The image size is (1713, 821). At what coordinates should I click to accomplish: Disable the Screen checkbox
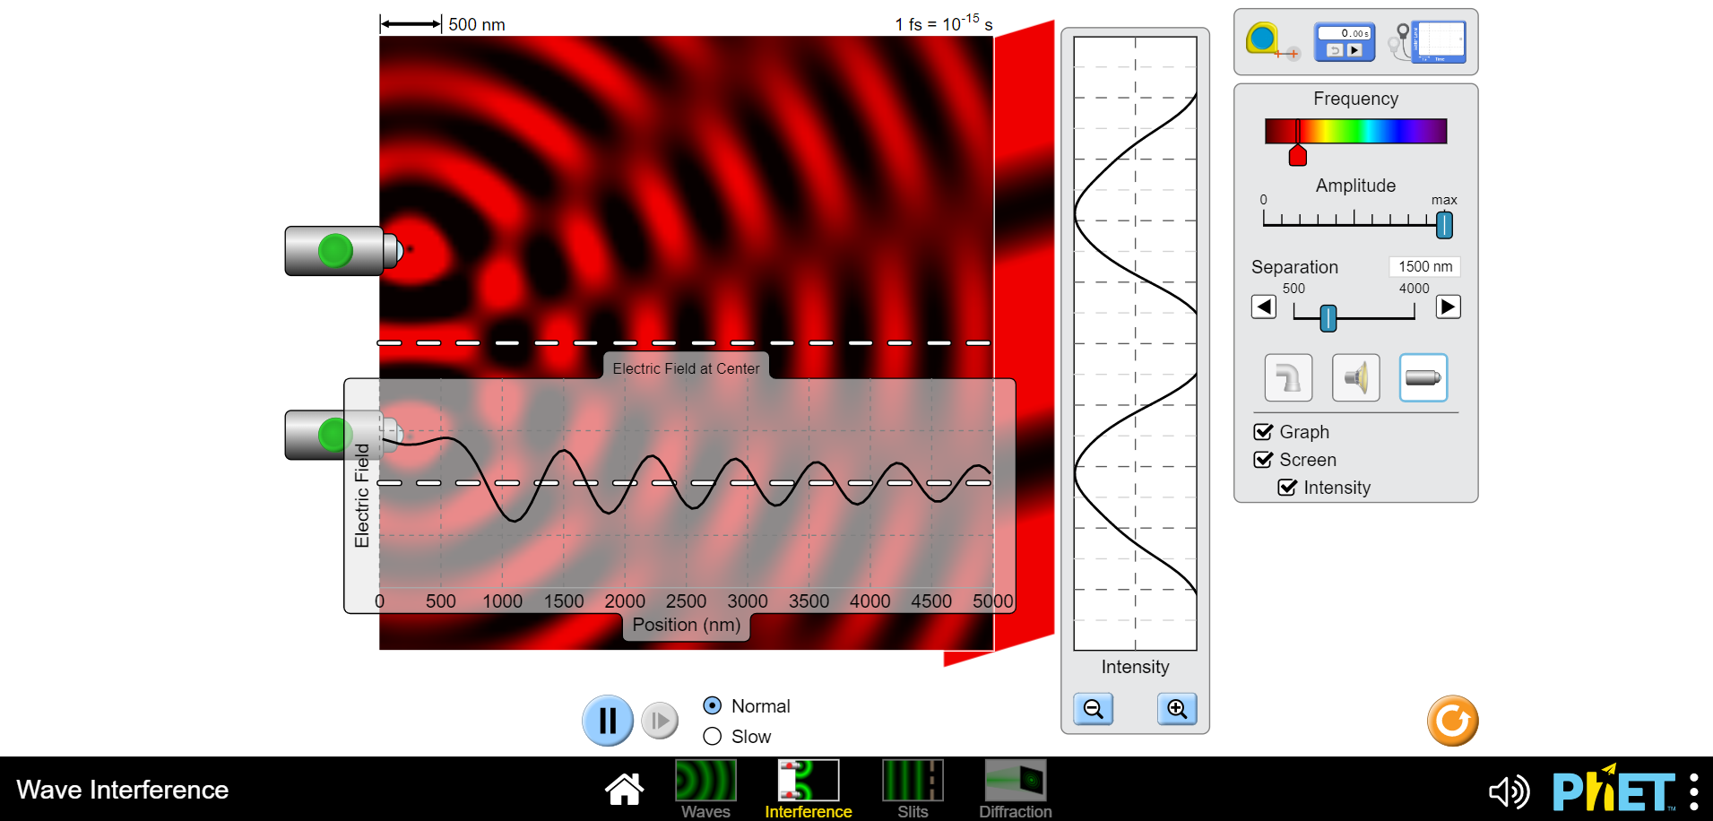(x=1264, y=459)
